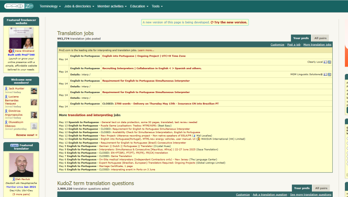Open the featured translator's portrait photo

21,165
